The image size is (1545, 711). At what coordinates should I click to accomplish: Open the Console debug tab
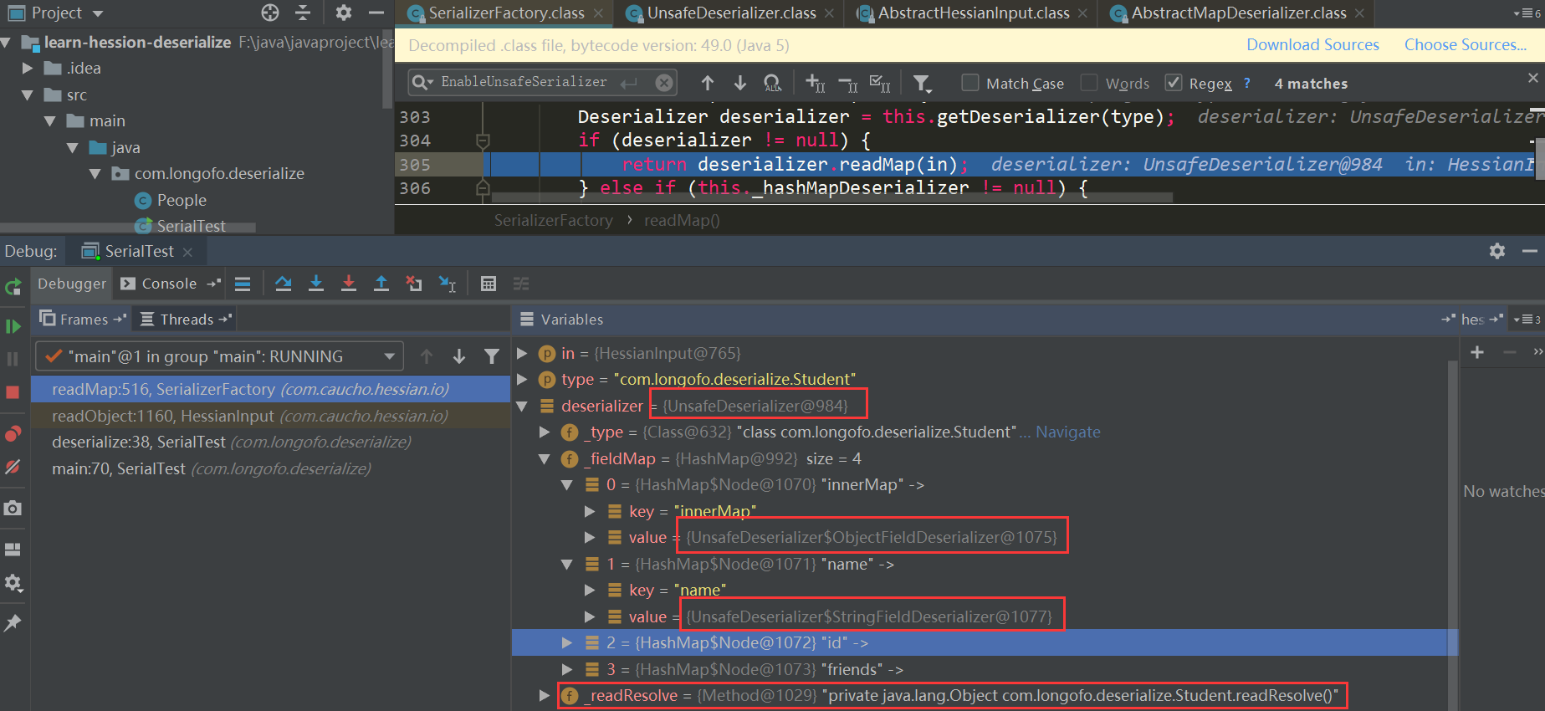pos(168,284)
